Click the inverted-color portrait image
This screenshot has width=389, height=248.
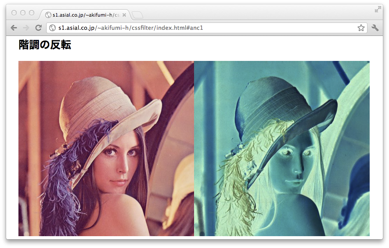(281, 148)
